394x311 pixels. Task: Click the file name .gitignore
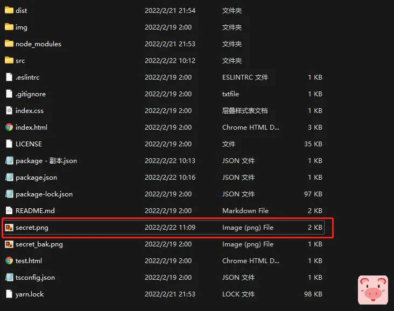click(31, 94)
